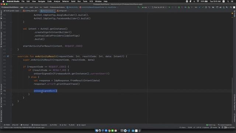Open the TODO tool window

click(7, 125)
